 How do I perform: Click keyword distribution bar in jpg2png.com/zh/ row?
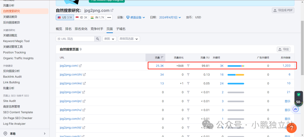point(236,75)
